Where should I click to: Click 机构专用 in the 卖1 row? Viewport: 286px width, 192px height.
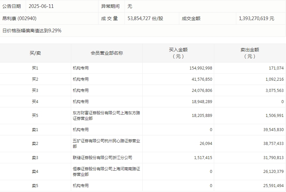(x=81, y=130)
